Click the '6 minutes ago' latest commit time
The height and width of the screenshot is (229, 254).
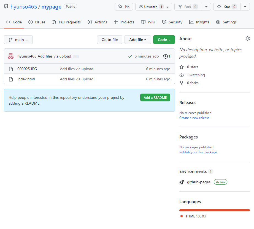coord(147,56)
